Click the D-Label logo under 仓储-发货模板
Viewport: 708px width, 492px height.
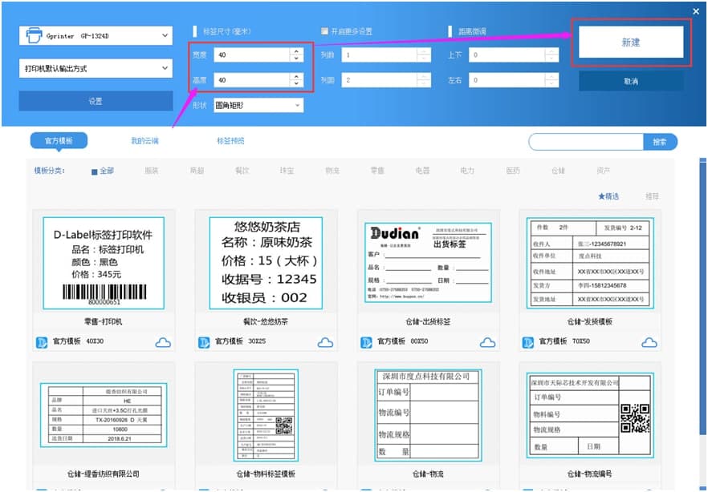(x=527, y=342)
